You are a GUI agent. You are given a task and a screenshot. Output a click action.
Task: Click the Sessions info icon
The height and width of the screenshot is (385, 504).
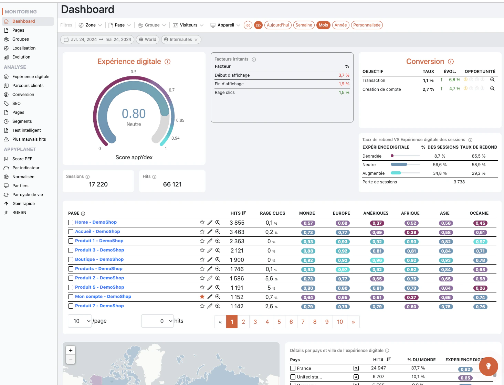tap(87, 177)
